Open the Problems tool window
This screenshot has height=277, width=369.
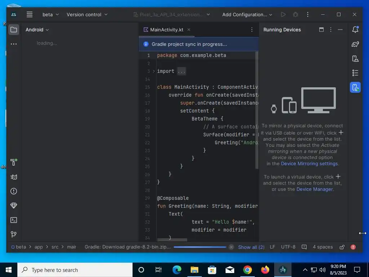pos(14,191)
